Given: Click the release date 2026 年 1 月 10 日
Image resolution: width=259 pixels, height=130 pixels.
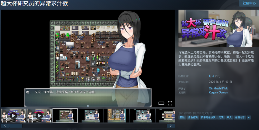Looking at the screenshot, I should tap(220, 82).
